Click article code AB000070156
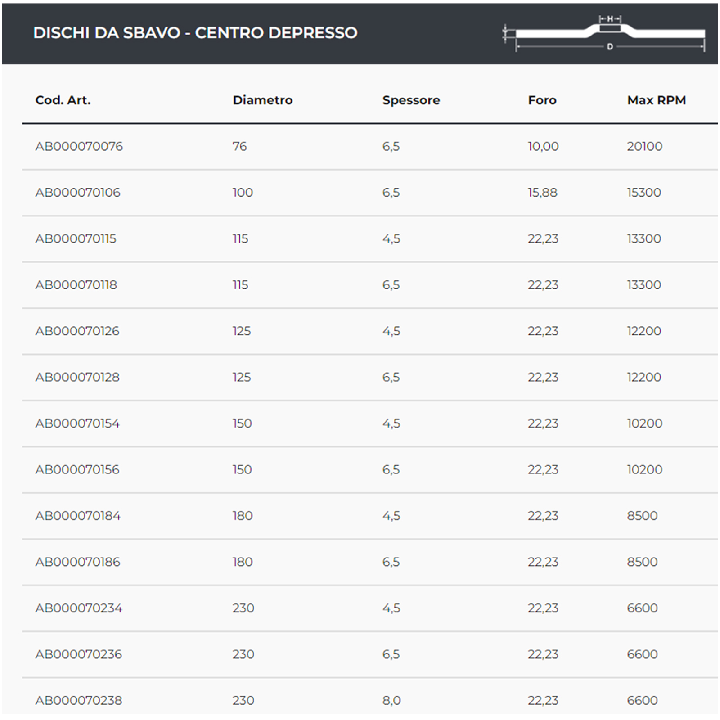The image size is (720, 720). (x=77, y=469)
